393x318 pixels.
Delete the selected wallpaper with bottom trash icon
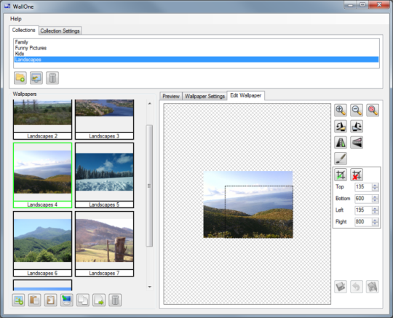click(115, 300)
